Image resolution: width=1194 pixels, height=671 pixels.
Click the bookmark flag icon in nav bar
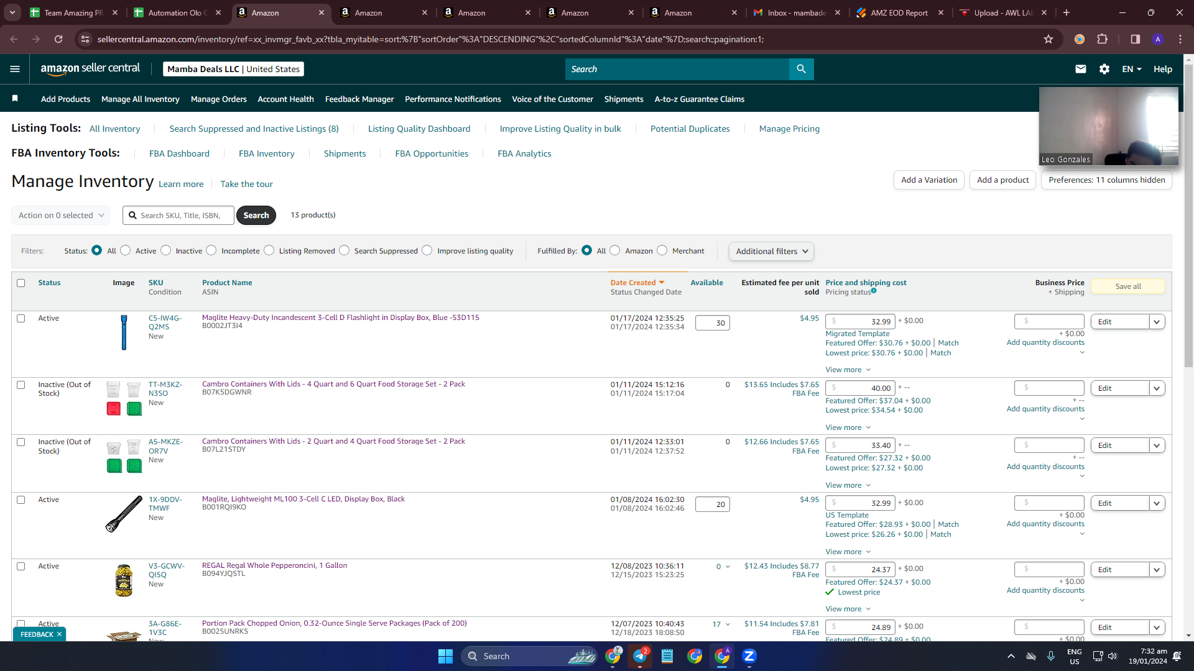click(15, 98)
